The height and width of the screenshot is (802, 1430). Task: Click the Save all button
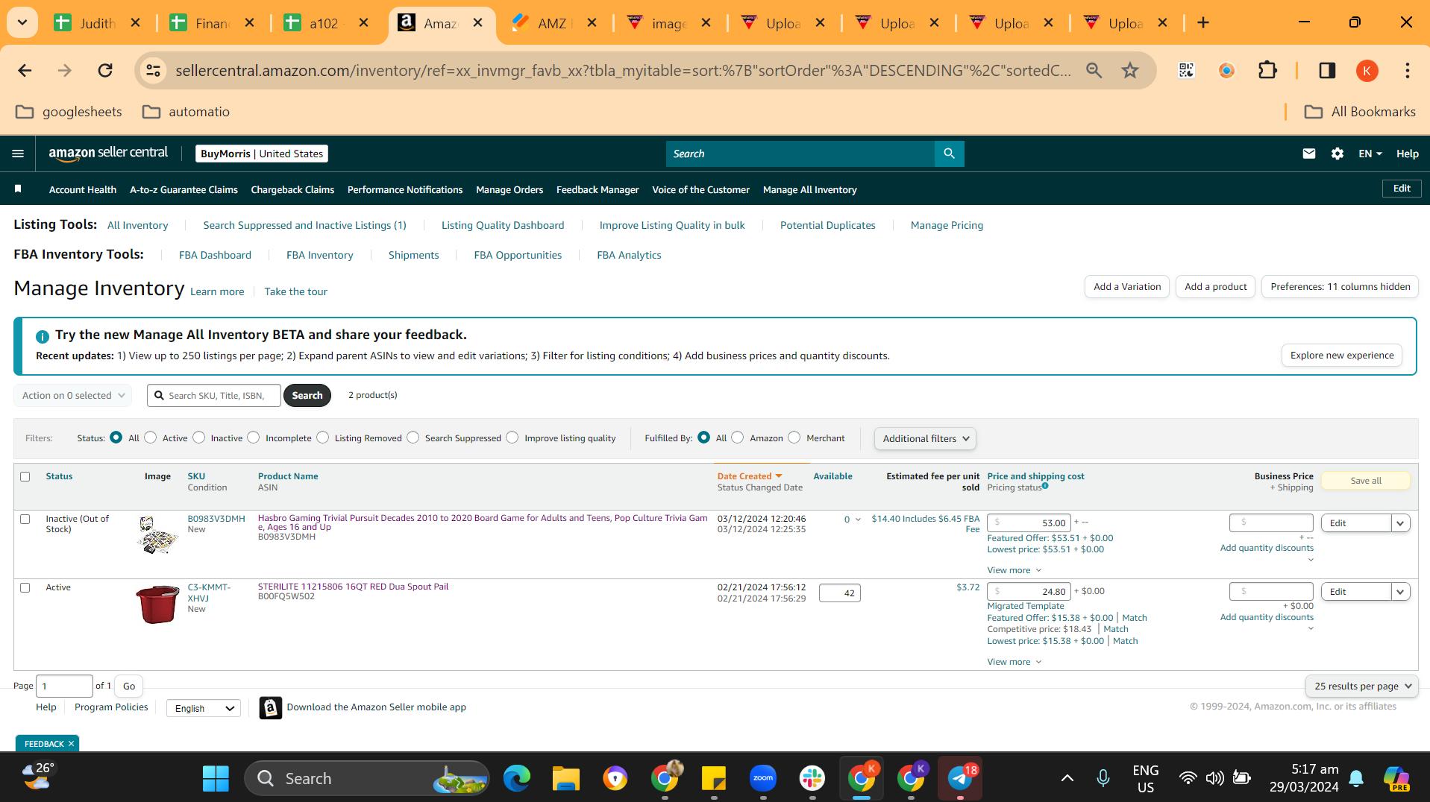click(x=1365, y=481)
